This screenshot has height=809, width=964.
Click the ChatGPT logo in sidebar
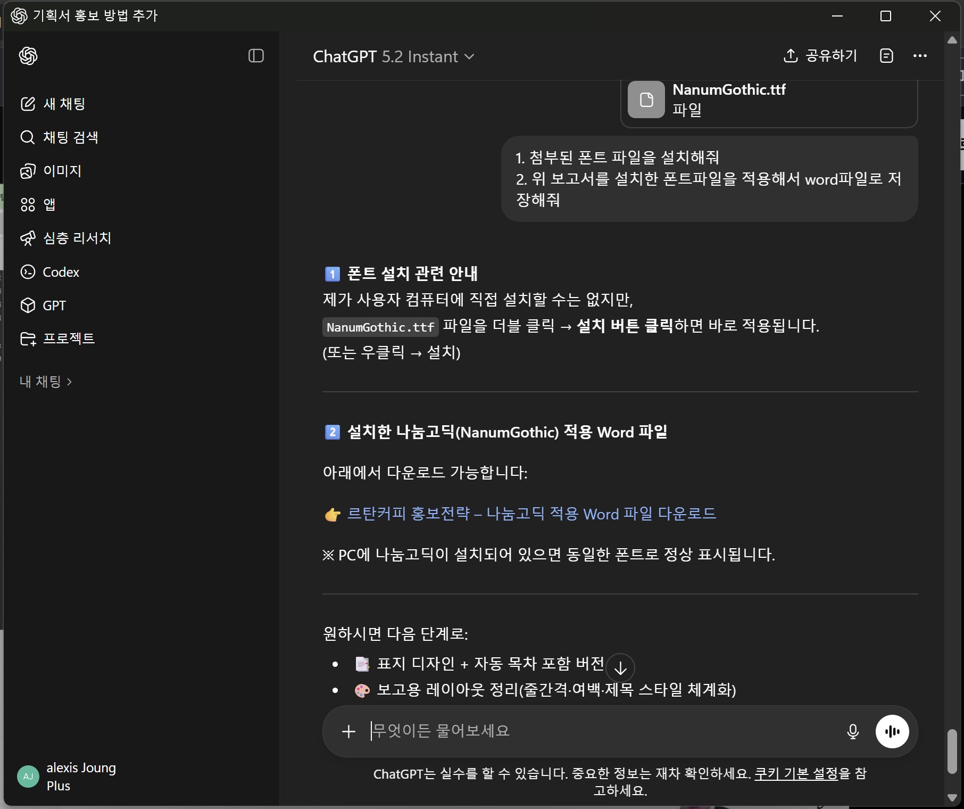(28, 56)
